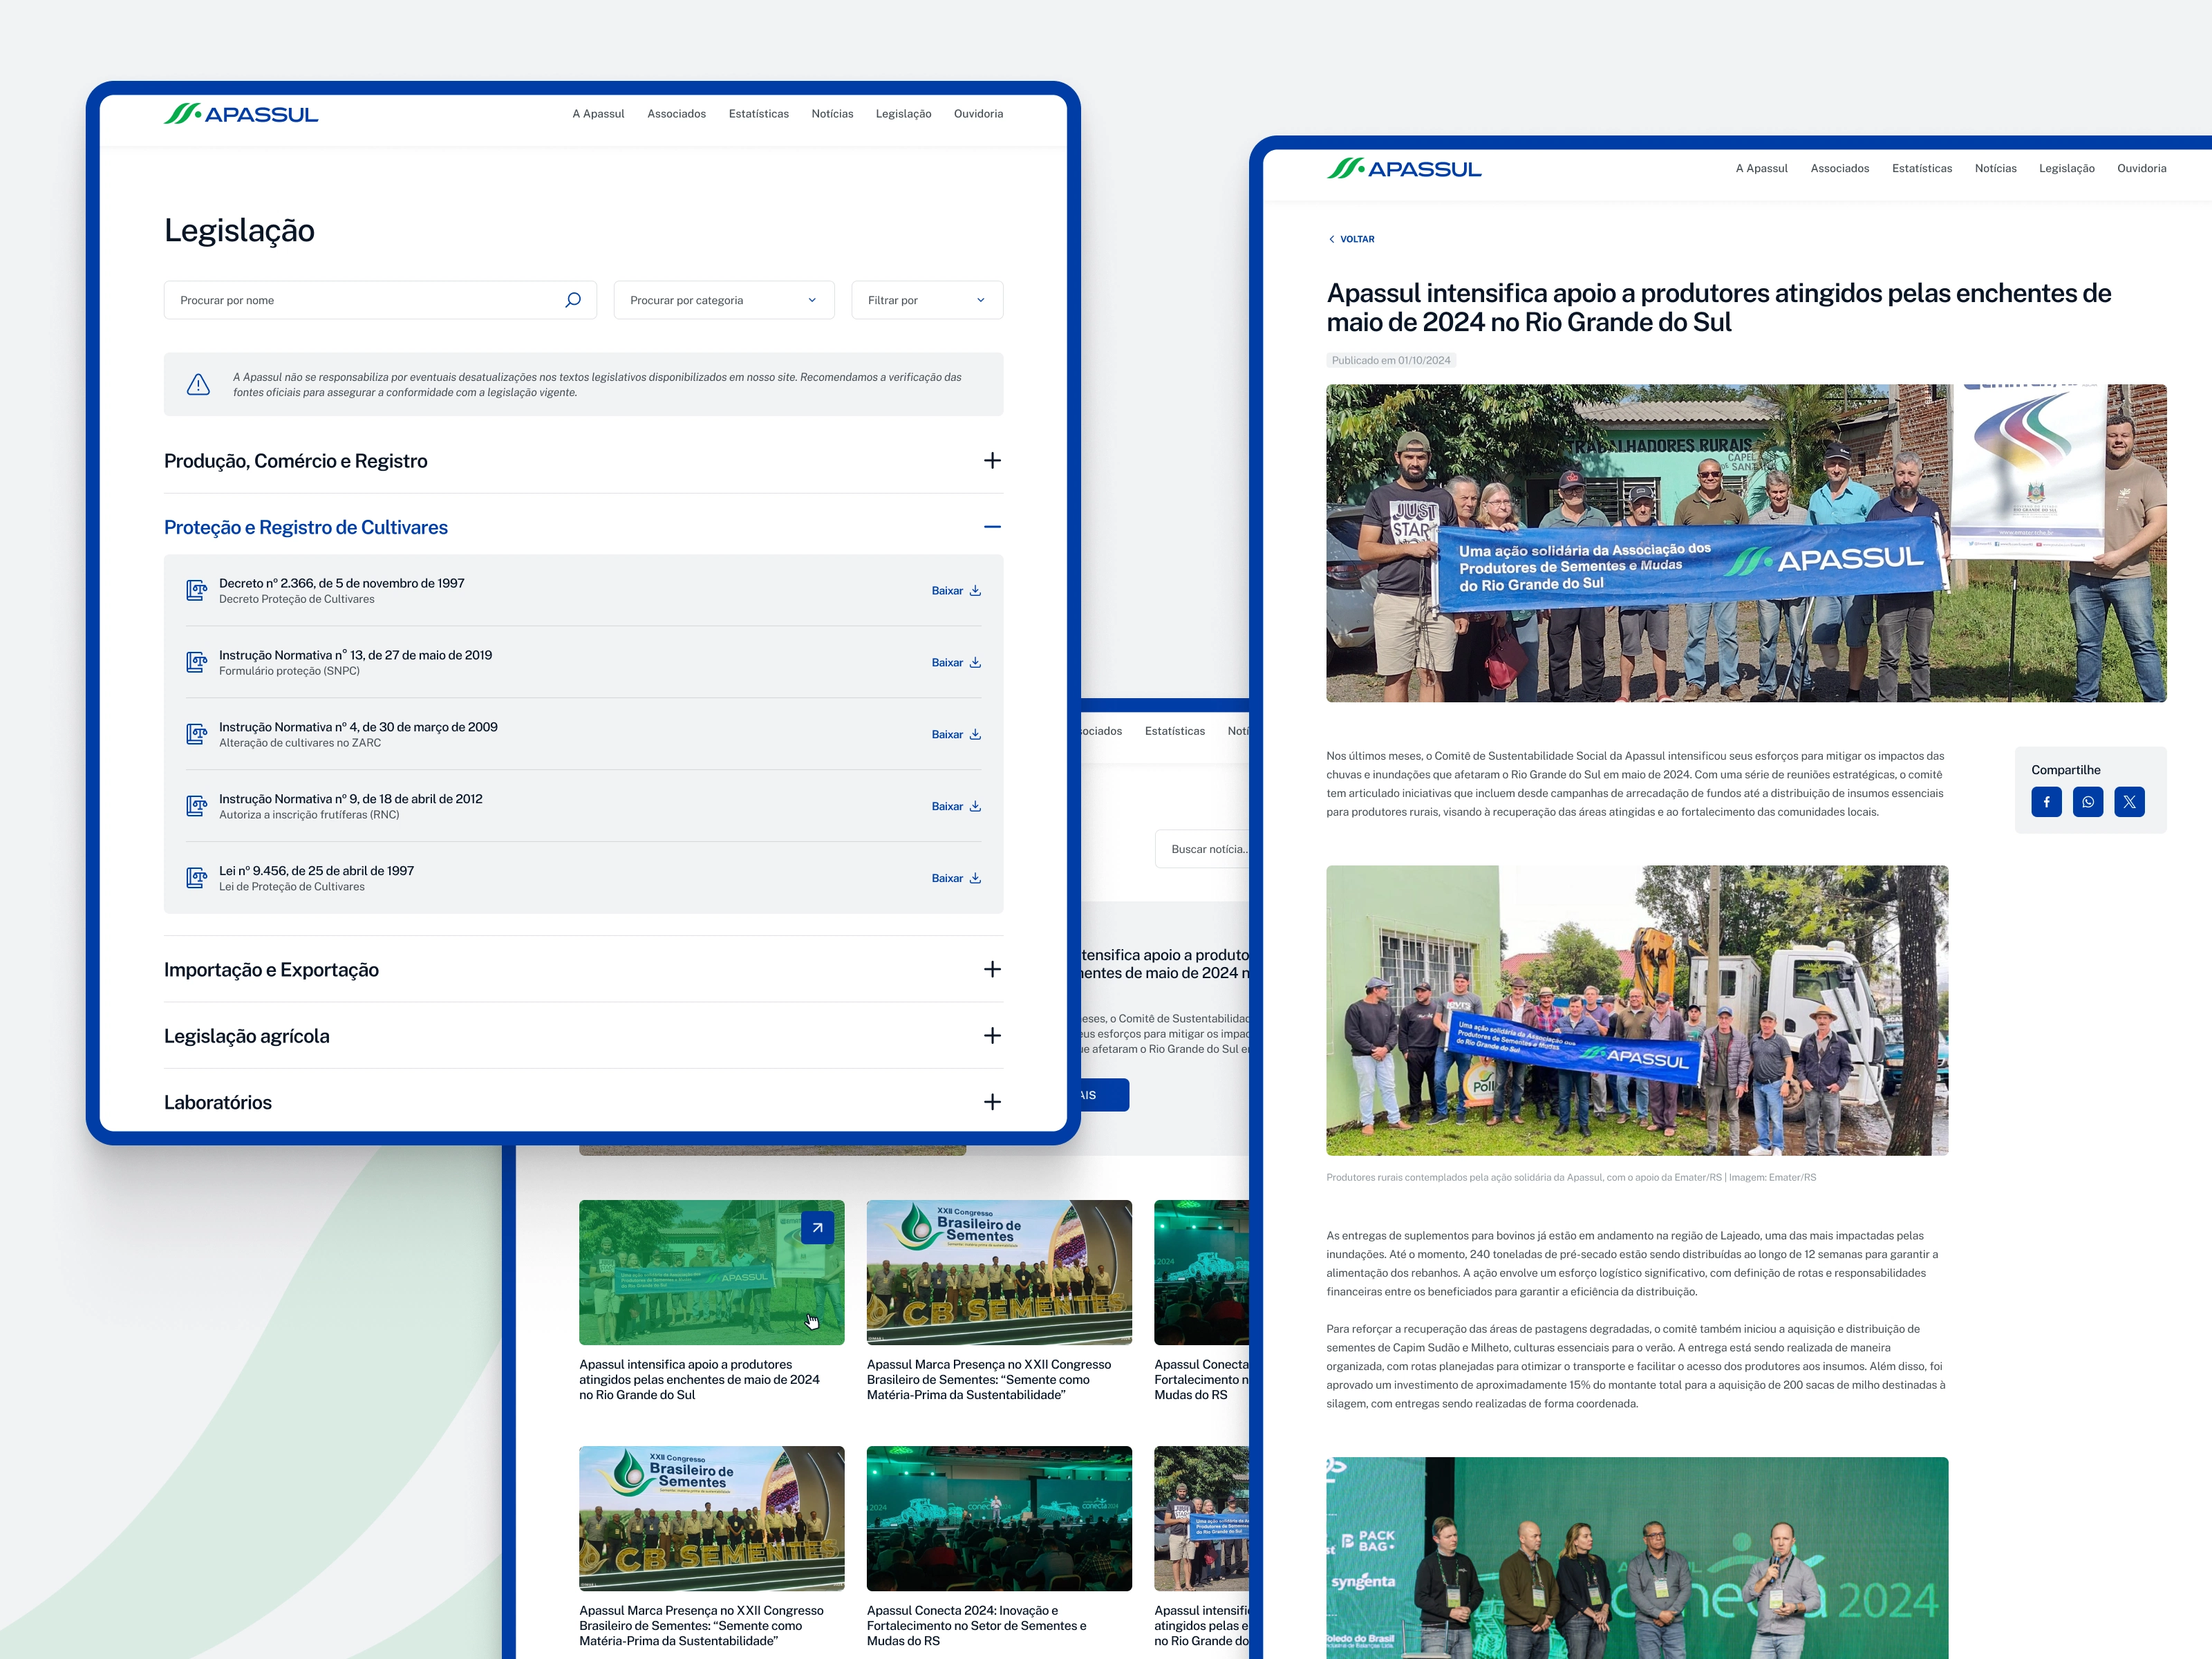Share article via X icon
Screen dimensions: 2212x1659
pyautogui.click(x=2129, y=802)
